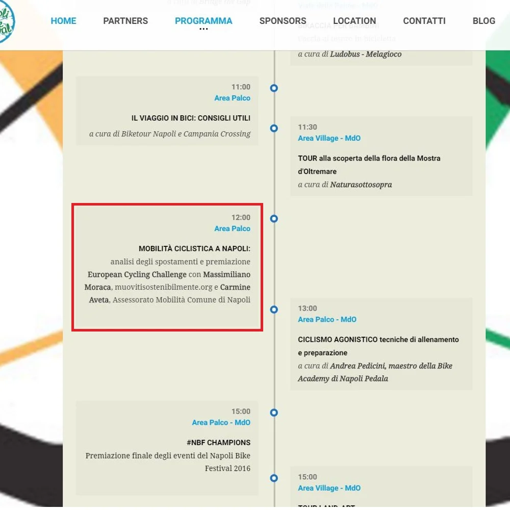Click Area Village - MdO under right 15:00
This screenshot has height=510, width=510.
(x=329, y=488)
